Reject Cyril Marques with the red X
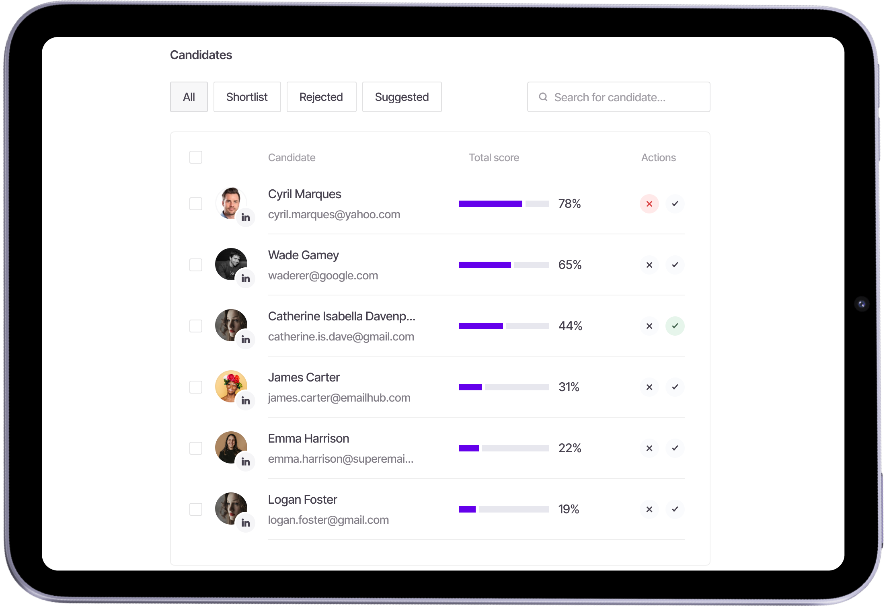 click(x=649, y=204)
